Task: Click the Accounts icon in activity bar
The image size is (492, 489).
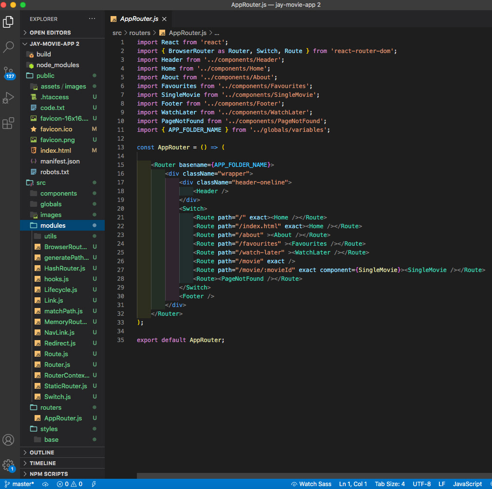Action: (8, 440)
